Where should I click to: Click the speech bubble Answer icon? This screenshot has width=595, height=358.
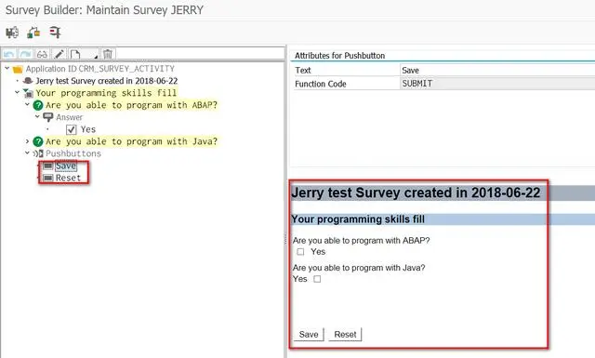click(47, 117)
